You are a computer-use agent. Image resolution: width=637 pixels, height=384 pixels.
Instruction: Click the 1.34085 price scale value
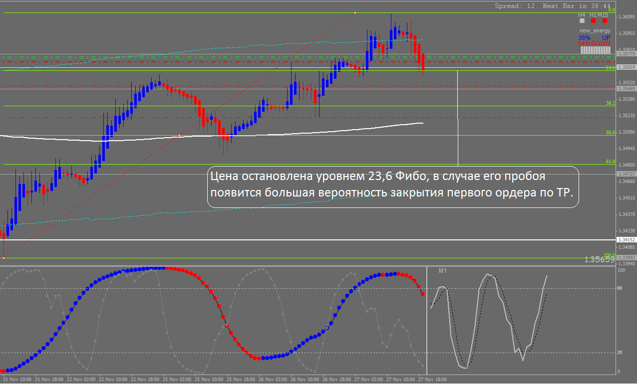point(627,247)
